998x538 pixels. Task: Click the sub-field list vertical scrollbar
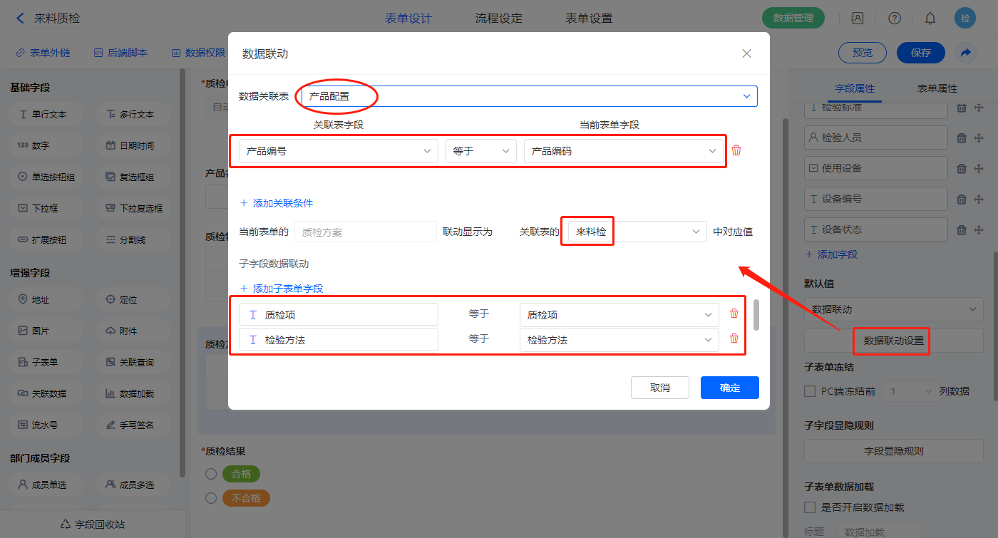[x=756, y=315]
